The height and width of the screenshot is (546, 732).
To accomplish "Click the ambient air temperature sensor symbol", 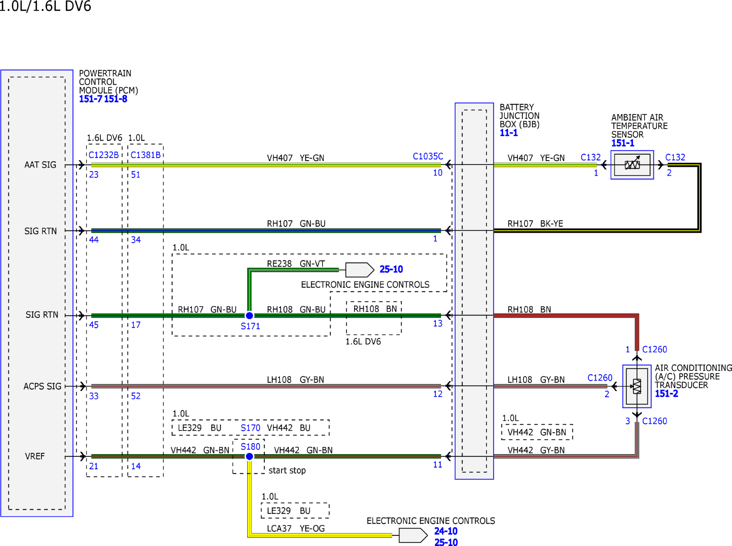I will point(632,165).
